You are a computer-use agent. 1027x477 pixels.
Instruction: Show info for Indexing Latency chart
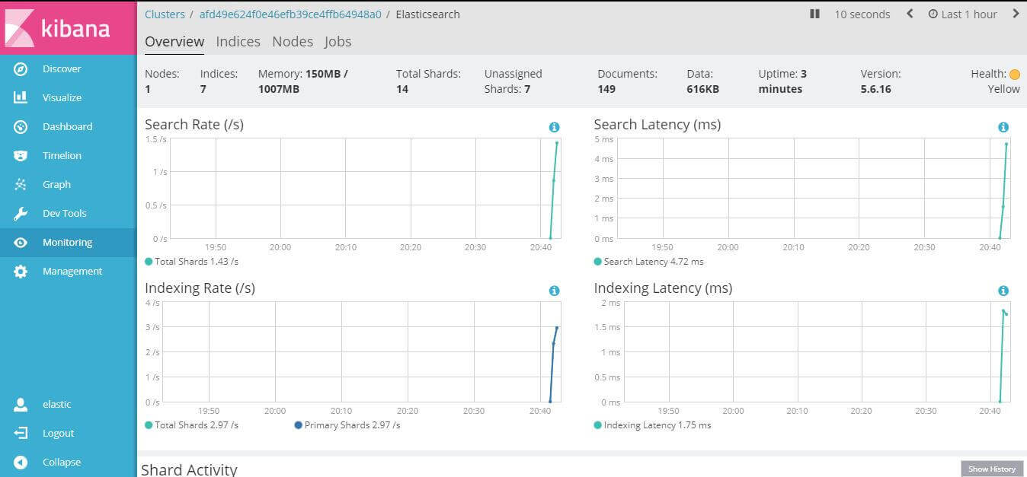point(1003,291)
